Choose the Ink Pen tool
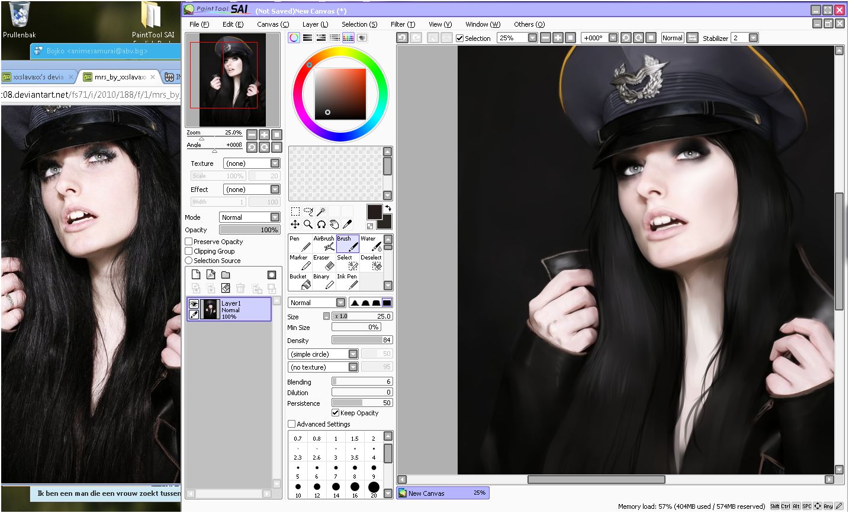 [x=348, y=281]
